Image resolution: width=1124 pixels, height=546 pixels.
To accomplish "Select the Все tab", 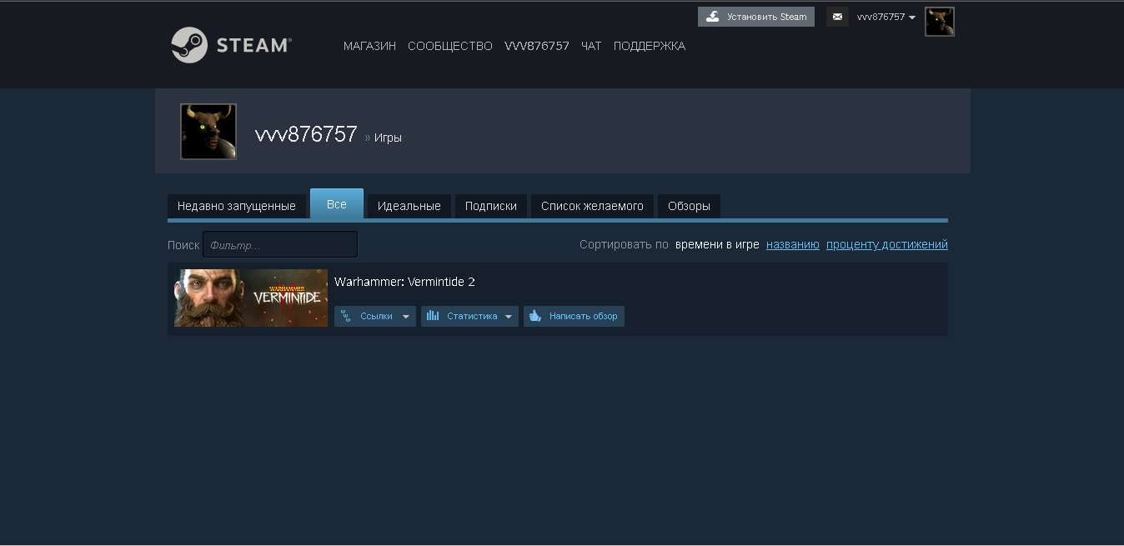I will 337,204.
